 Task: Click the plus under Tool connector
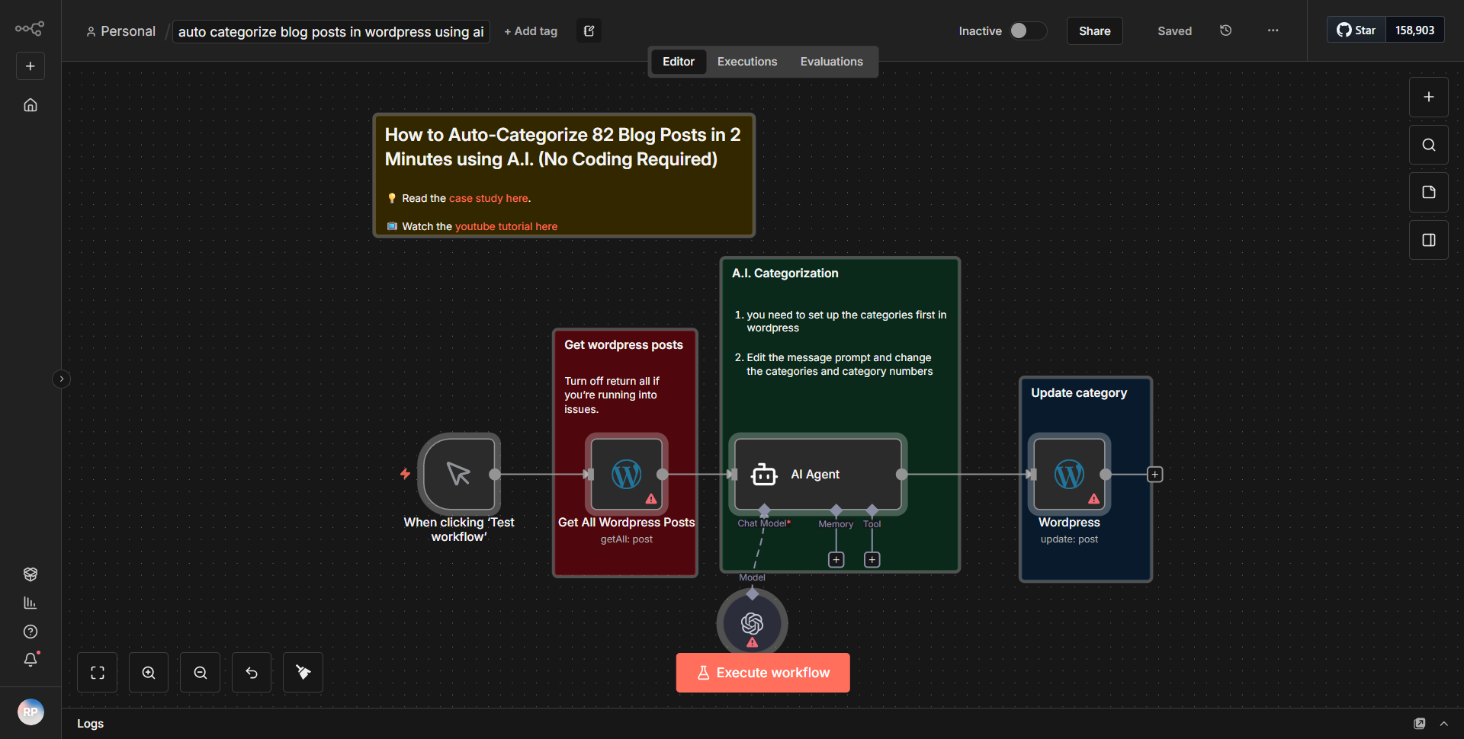tap(872, 560)
